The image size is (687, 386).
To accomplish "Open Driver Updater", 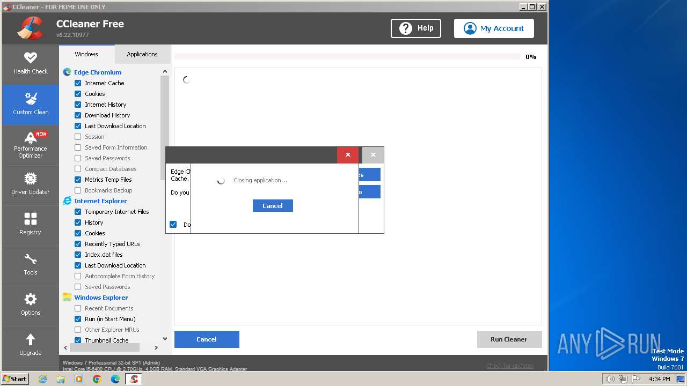I will [31, 184].
